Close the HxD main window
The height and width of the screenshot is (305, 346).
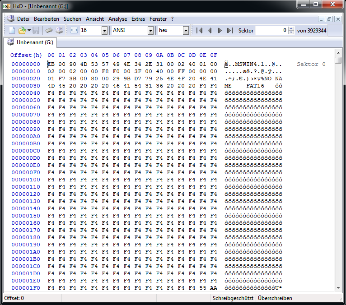[x=333, y=4]
